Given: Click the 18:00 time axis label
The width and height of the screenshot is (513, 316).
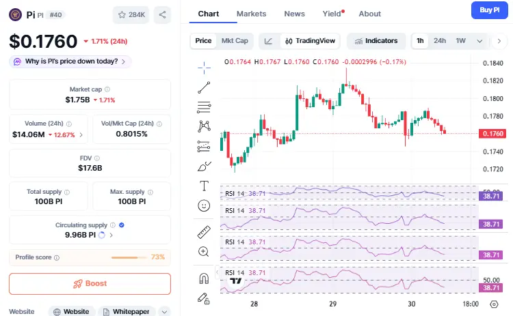Looking at the screenshot, I should click(471, 304).
